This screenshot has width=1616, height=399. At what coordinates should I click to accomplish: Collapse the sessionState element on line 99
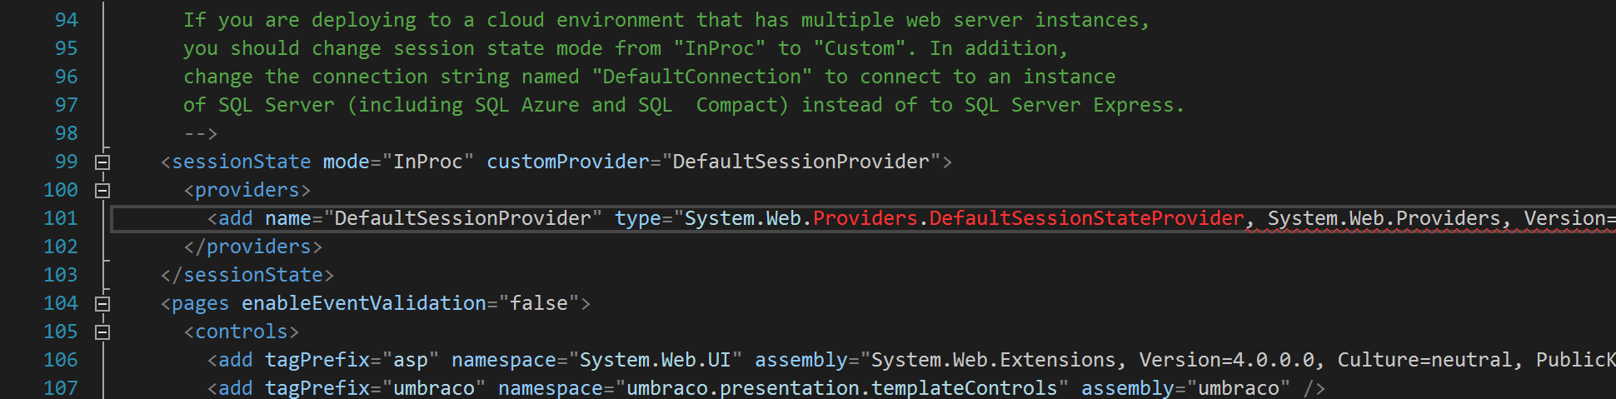click(102, 162)
